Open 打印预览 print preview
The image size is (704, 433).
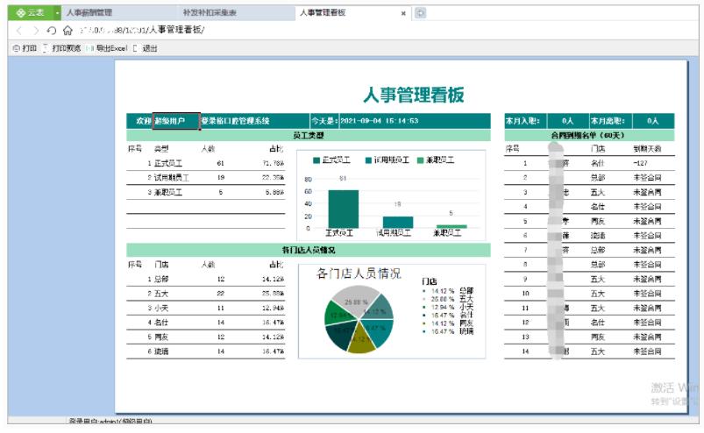click(62, 48)
